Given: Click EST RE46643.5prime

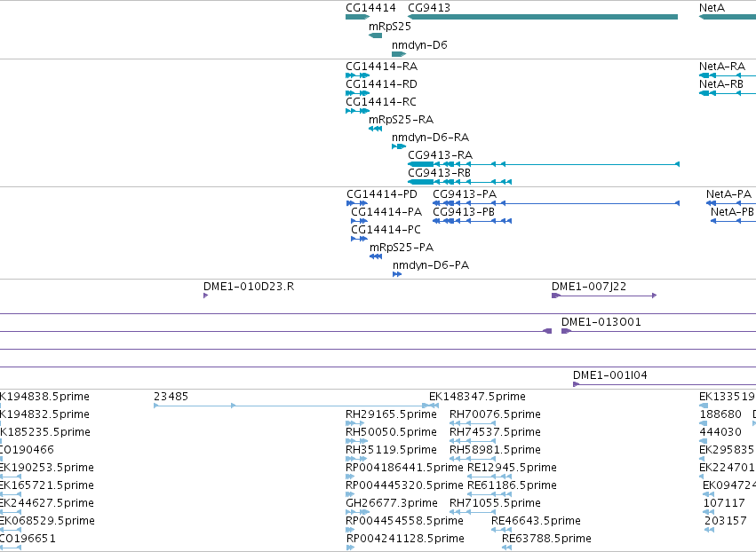Looking at the screenshot, I should [536, 521].
